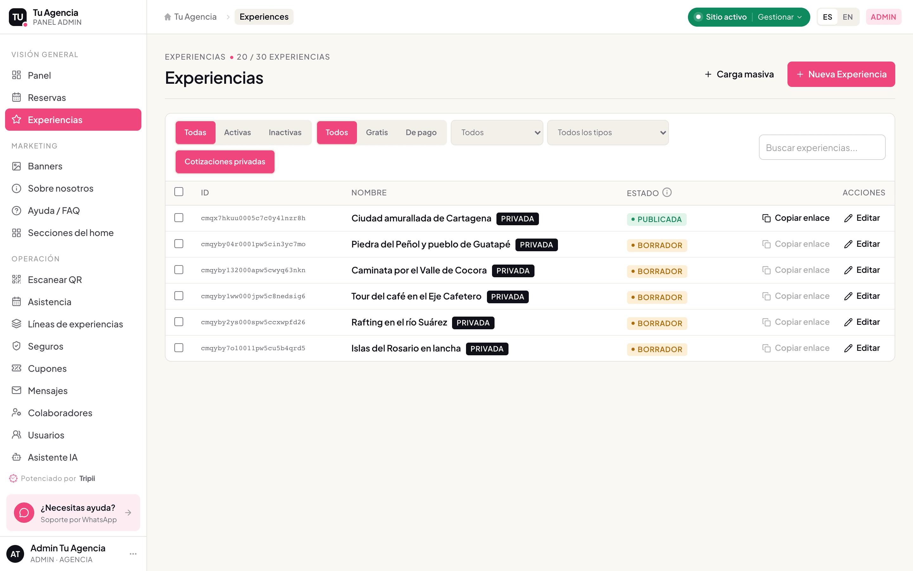Open the Todos los tipos dropdown
The height and width of the screenshot is (571, 913).
click(x=608, y=133)
